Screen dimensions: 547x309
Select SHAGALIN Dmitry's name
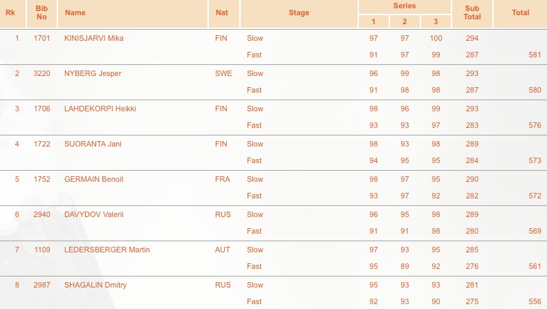[x=95, y=285]
